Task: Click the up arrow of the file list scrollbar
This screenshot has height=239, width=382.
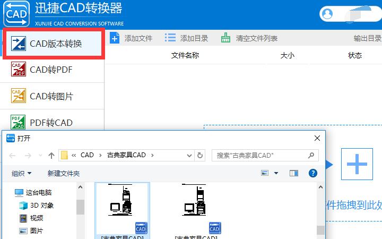Action: pyautogui.click(x=320, y=187)
